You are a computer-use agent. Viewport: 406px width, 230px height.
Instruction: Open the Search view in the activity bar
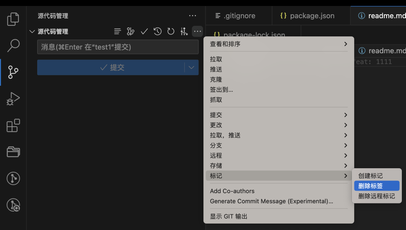(x=13, y=45)
